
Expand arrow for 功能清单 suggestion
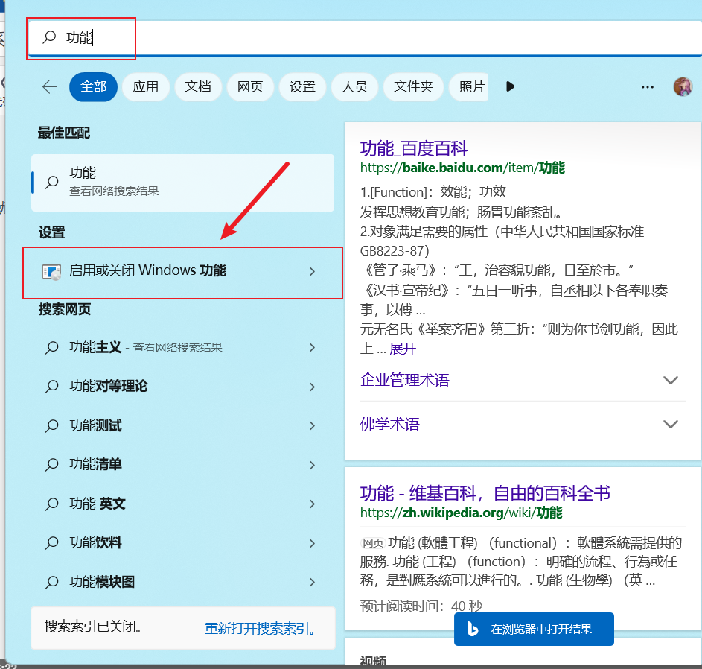pyautogui.click(x=312, y=465)
